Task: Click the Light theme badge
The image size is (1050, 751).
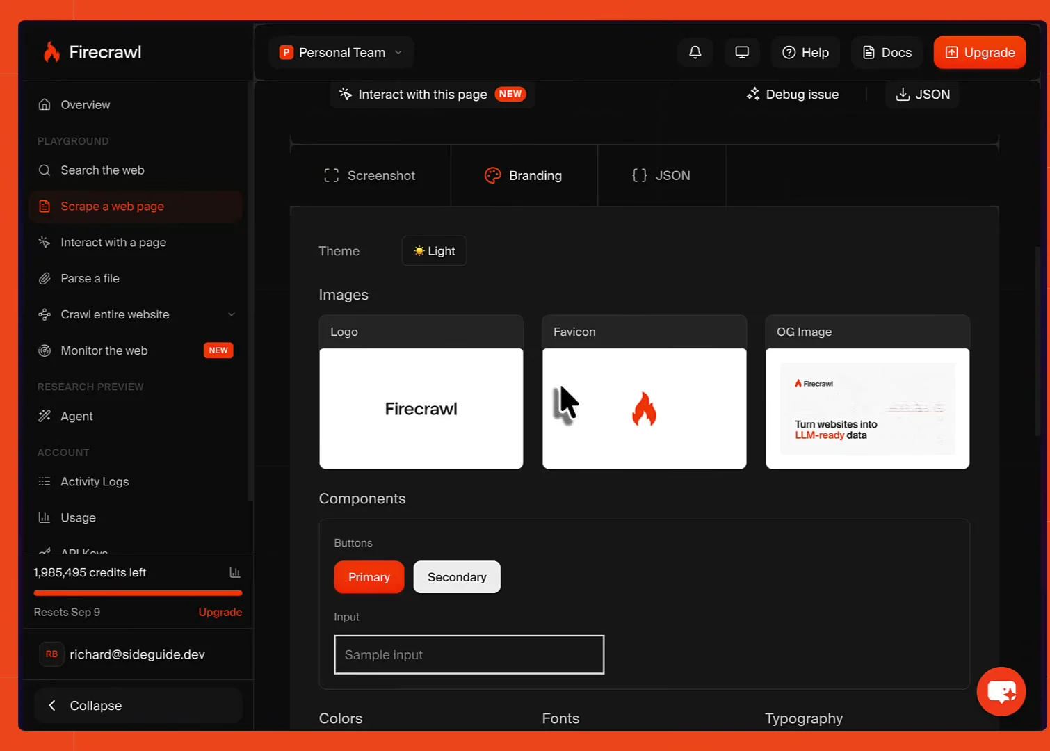Action: [x=434, y=251]
